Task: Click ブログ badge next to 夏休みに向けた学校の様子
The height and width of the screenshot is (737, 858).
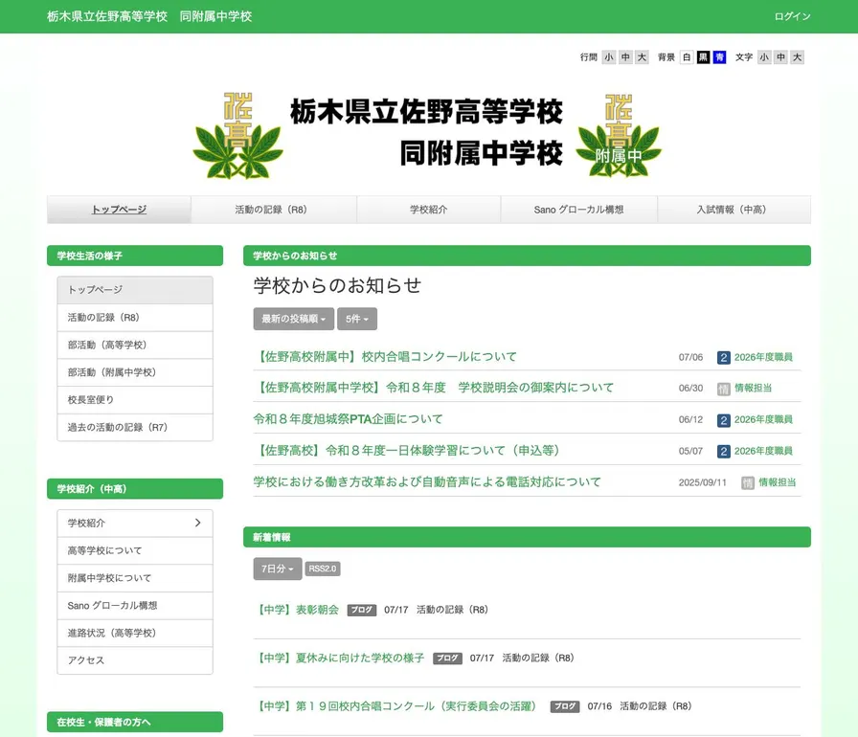Action: click(447, 659)
